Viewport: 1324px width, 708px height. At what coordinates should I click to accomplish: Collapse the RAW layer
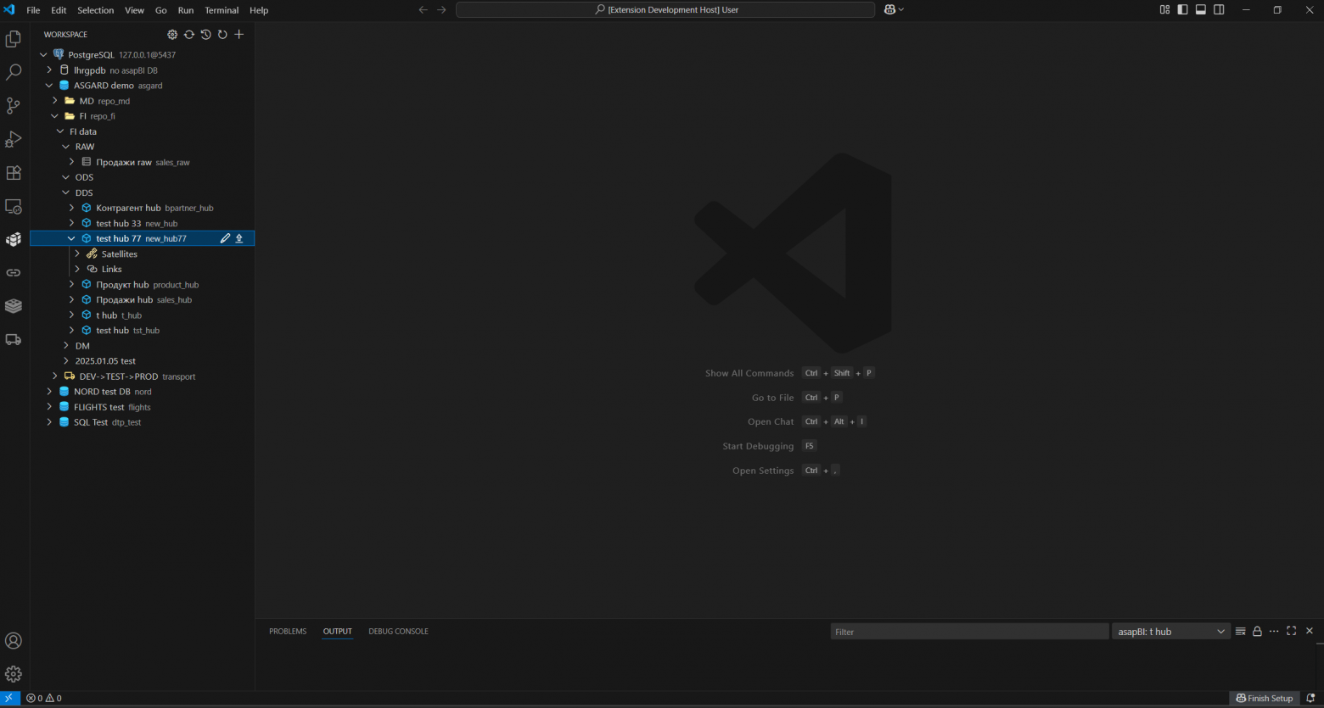66,147
